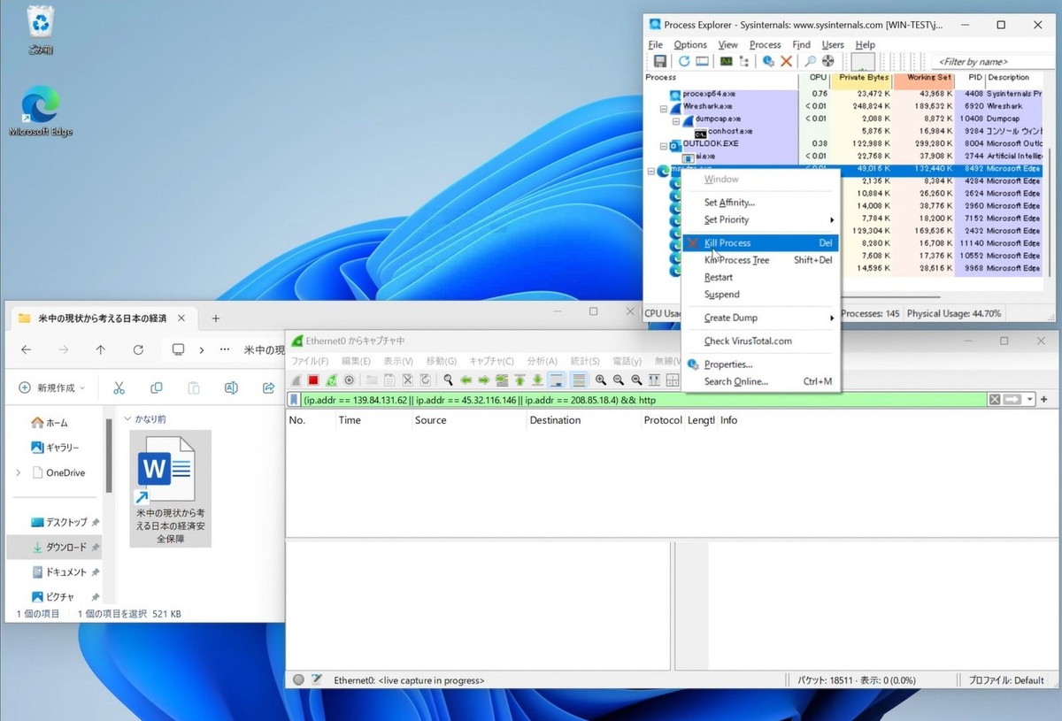Sort processes by Private Bytes column

coord(863,78)
